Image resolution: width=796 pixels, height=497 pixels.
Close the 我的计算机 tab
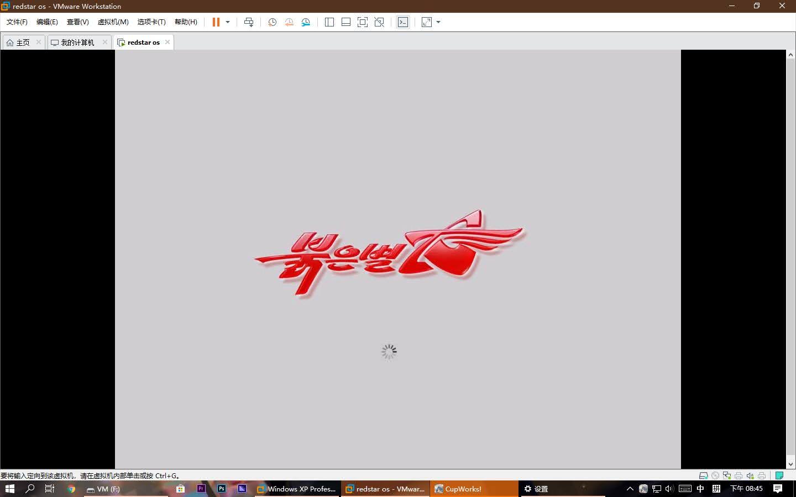click(x=105, y=42)
